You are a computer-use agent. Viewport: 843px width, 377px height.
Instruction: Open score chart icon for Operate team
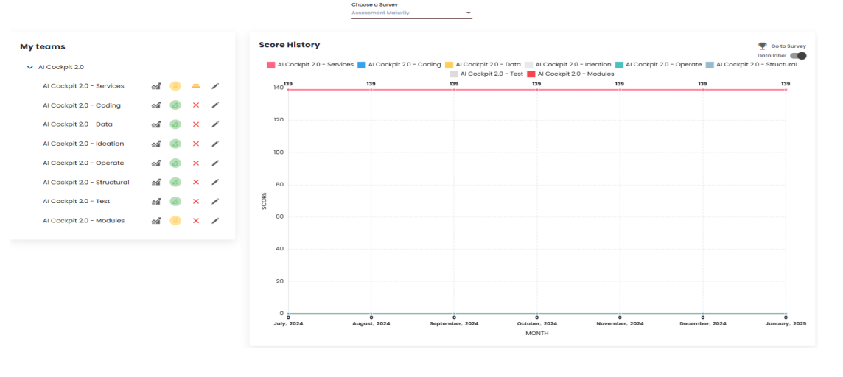coord(155,163)
